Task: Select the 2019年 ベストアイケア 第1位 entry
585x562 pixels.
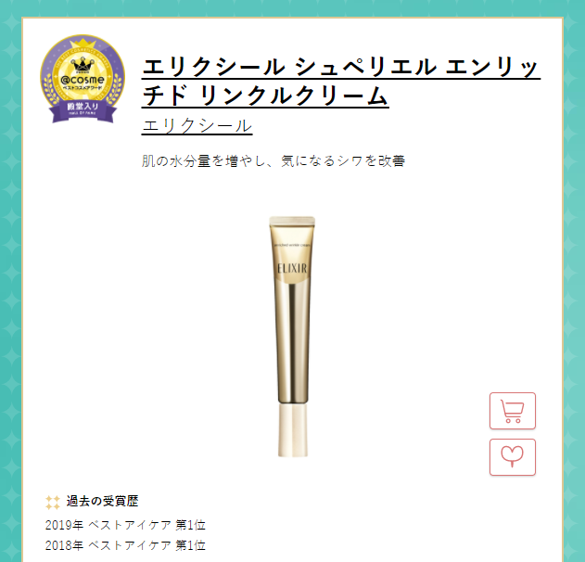Action: 125,525
